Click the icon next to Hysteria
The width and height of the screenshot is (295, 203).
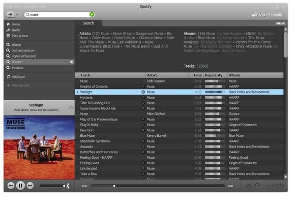(x=143, y=98)
